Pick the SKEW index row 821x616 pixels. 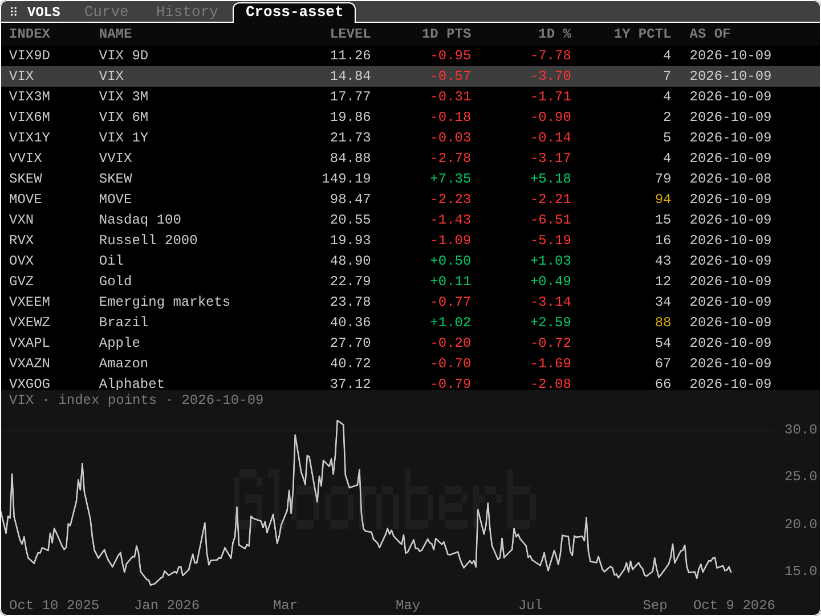[410, 179]
